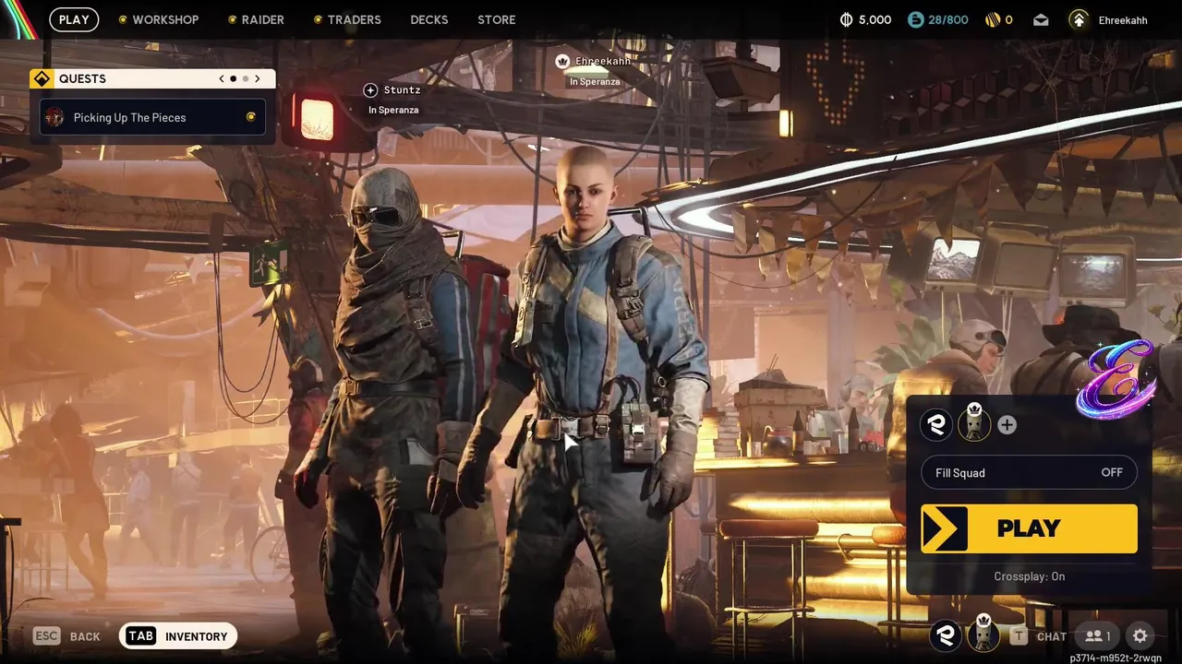Select the second quest page dot
1182x664 pixels.
click(x=245, y=78)
